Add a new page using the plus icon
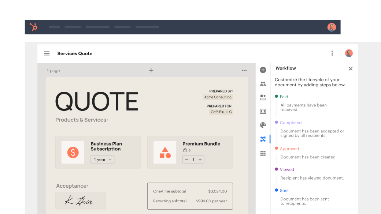Viewport: 381px width, 214px height. pos(151,70)
